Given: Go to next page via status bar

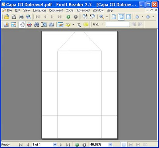Looking at the screenshot, I should (61, 144).
